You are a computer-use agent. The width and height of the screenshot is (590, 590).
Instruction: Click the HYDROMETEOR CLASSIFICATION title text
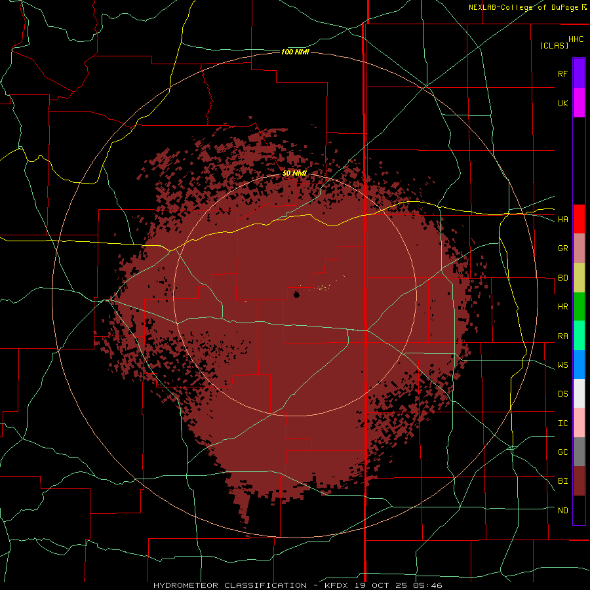click(230, 585)
